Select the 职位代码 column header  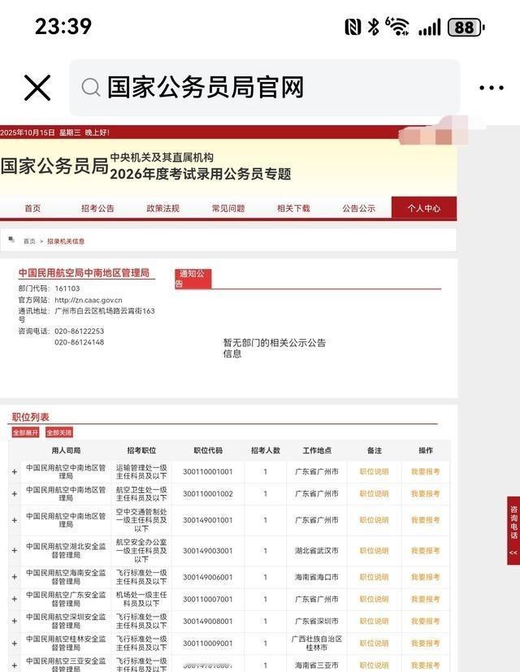208,450
